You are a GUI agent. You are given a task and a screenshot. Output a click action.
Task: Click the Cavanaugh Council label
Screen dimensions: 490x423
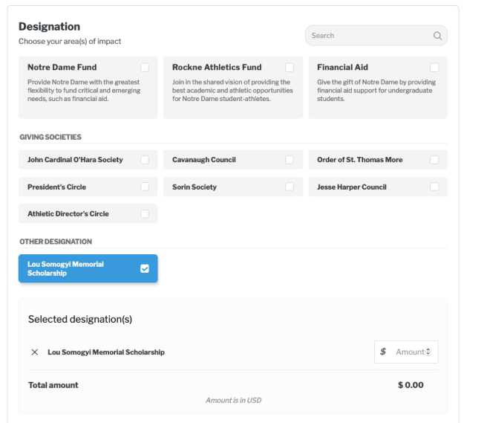tap(204, 160)
